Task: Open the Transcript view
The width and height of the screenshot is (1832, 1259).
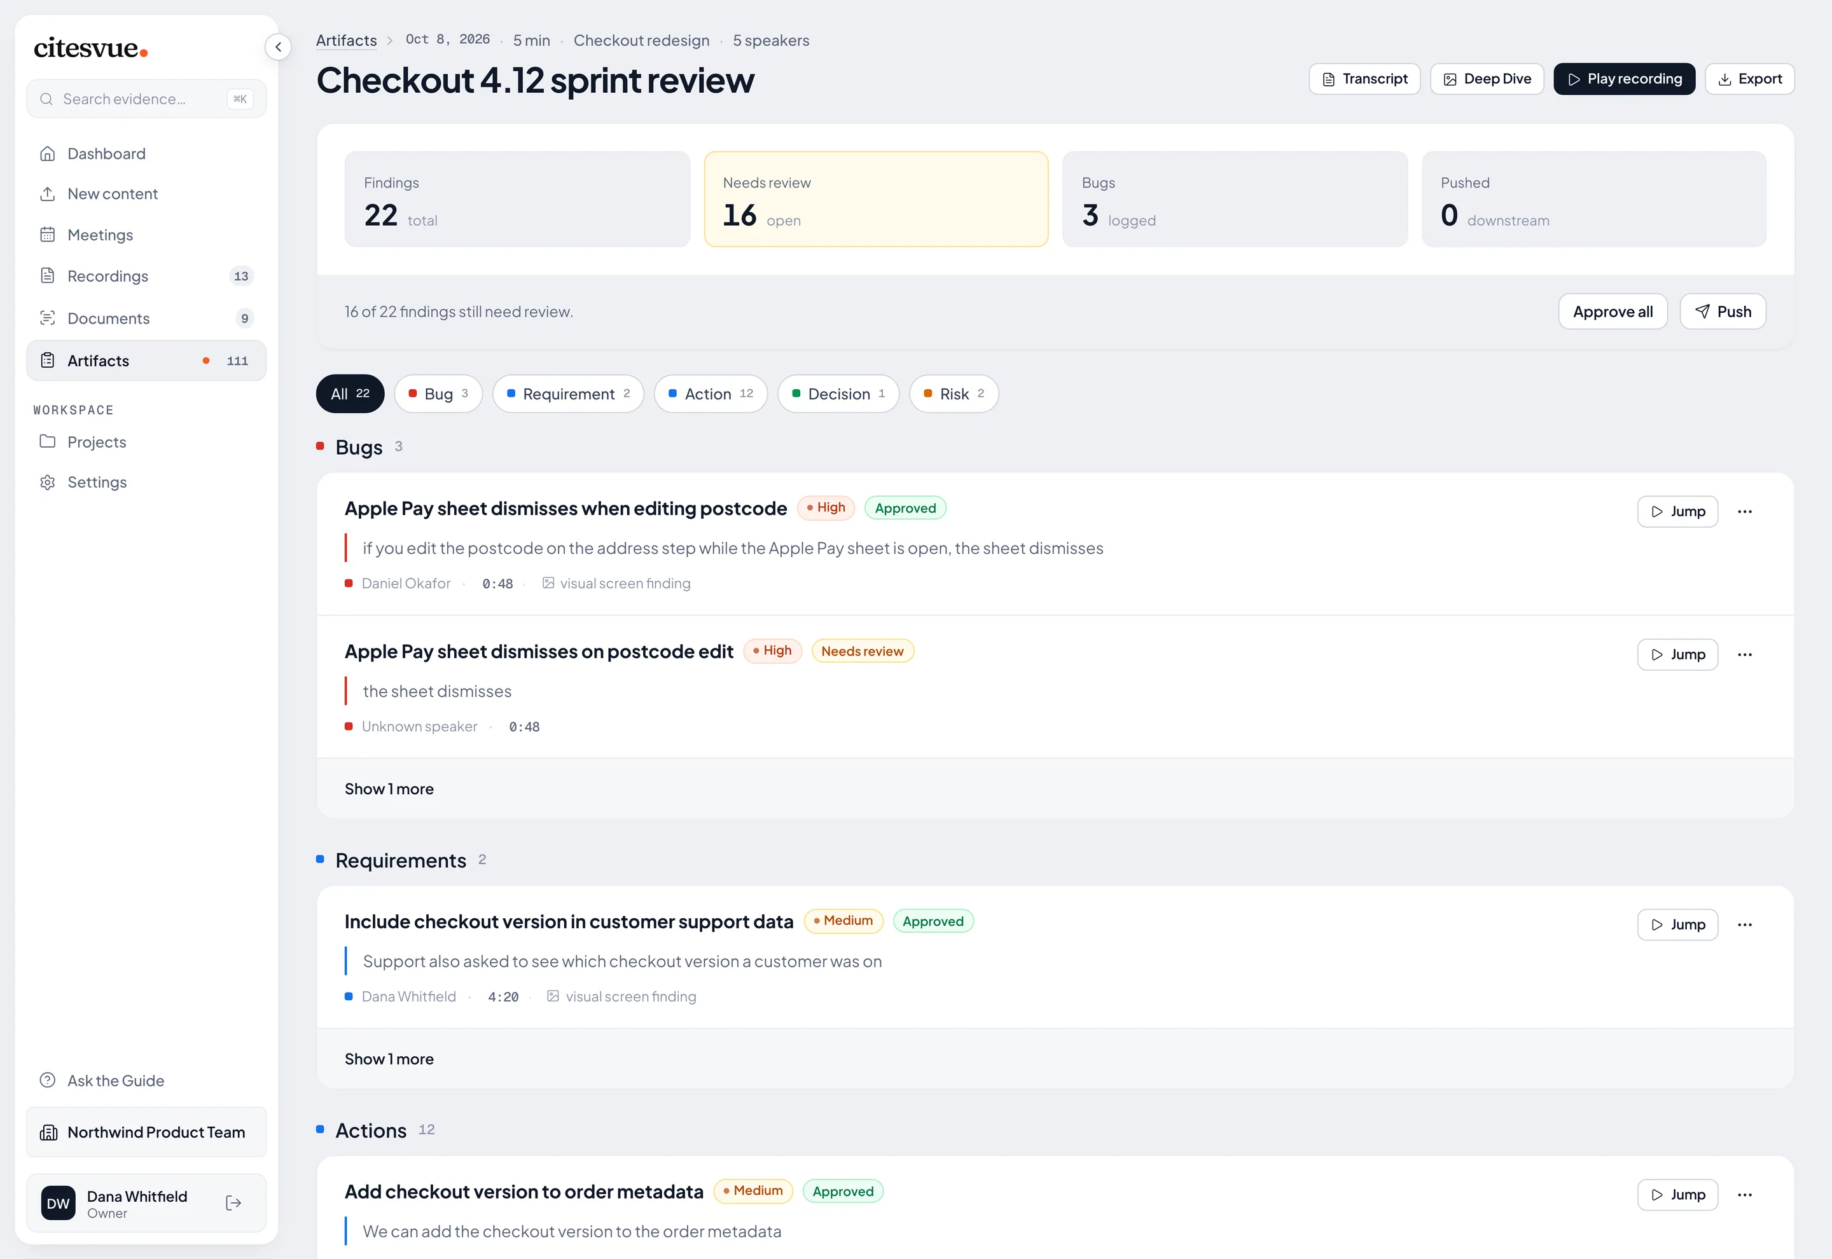Action: [1364, 79]
